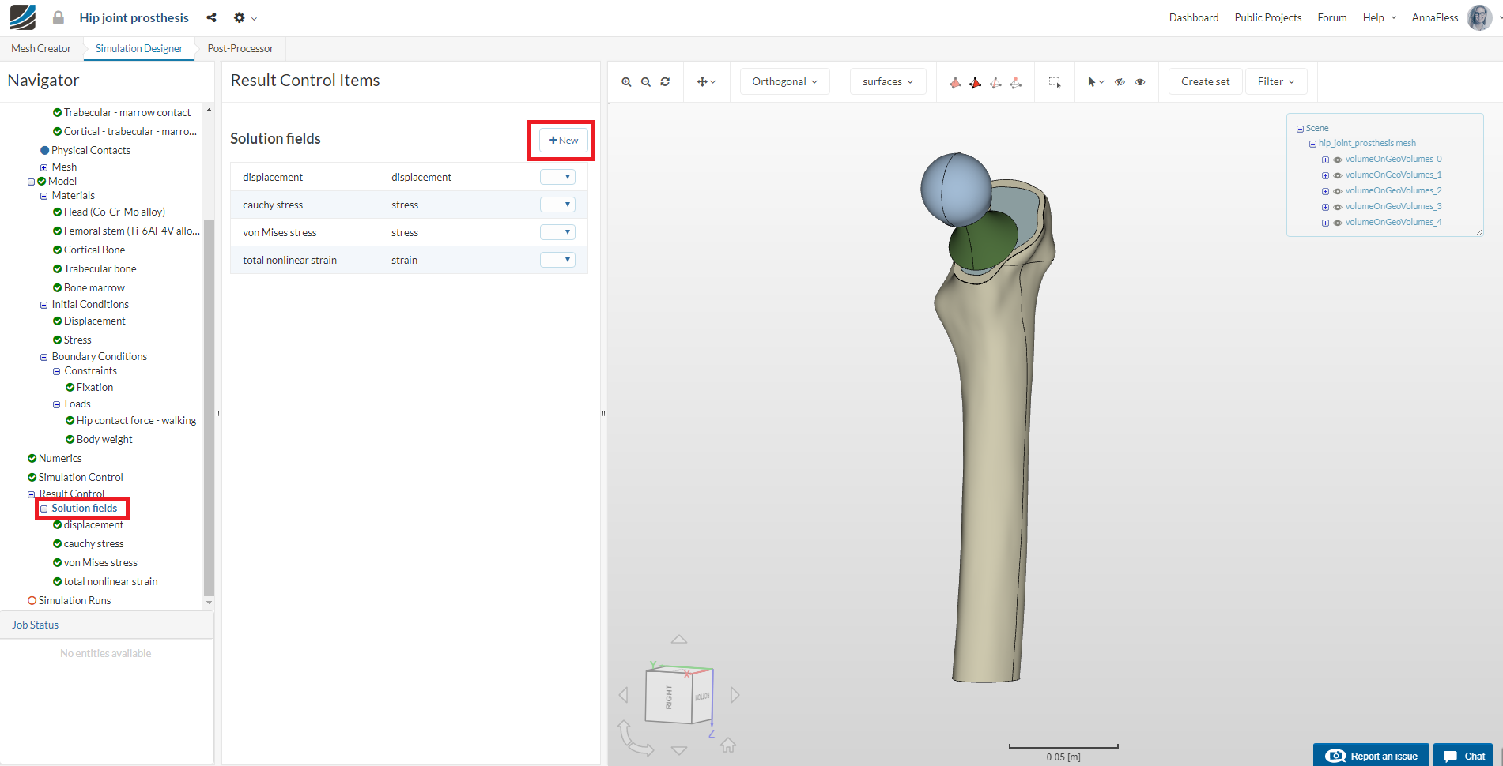Screen dimensions: 1503x766
Task: Hide volumeOnGeoVolumes_2 using its eye icon
Action: click(x=1338, y=191)
